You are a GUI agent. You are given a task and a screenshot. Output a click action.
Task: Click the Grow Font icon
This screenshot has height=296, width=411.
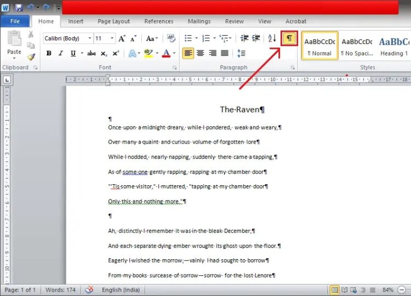[x=122, y=38]
